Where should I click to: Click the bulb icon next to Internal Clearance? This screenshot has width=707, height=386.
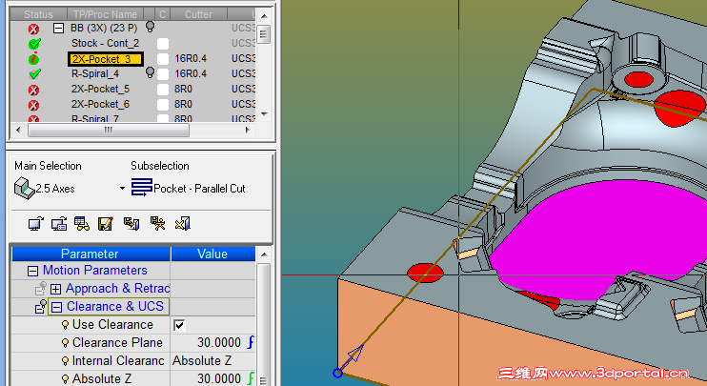click(66, 361)
